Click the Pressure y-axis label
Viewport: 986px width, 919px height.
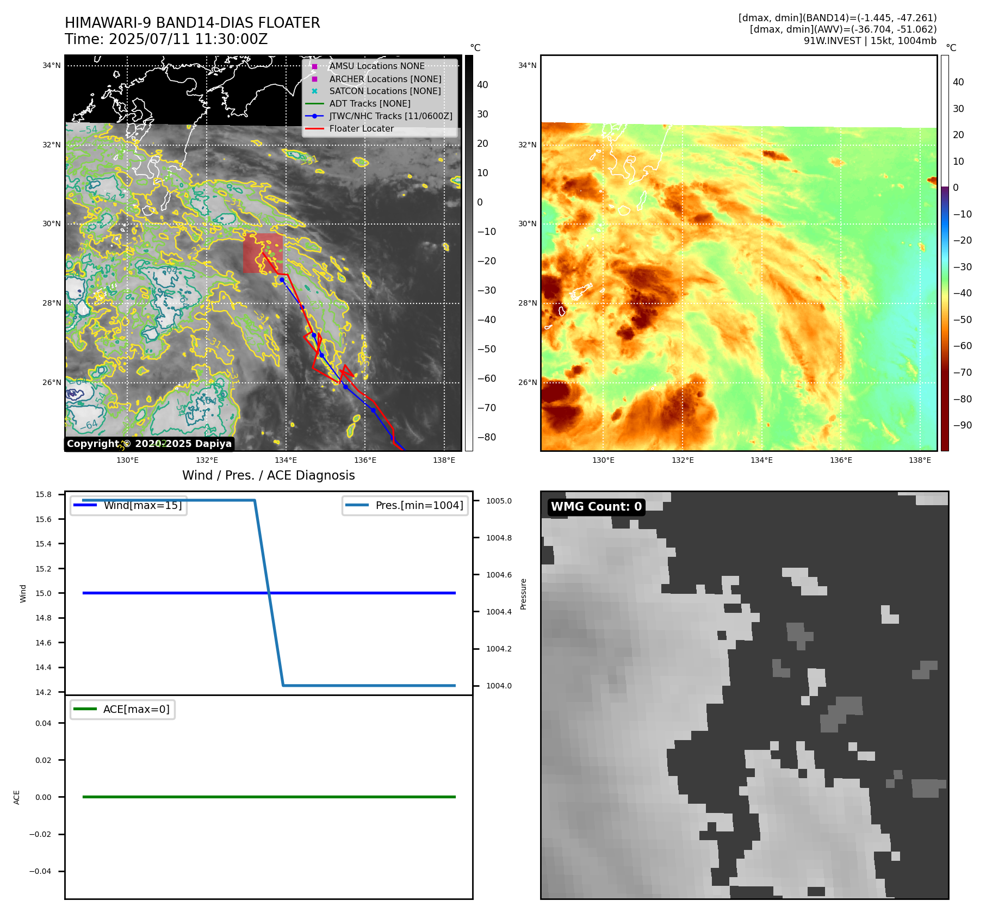(524, 594)
